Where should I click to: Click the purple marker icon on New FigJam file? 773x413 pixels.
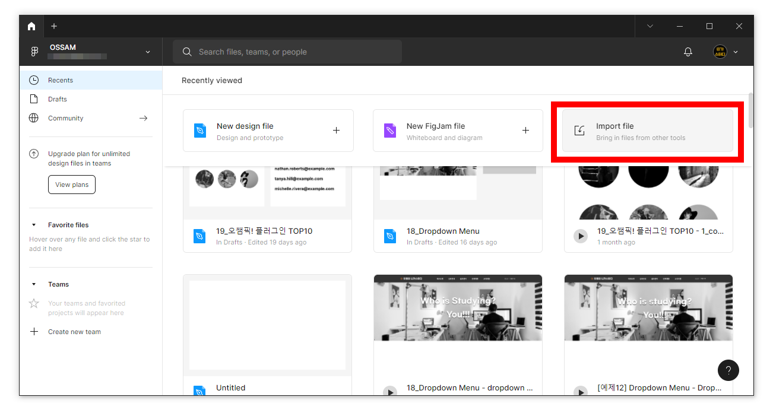click(x=390, y=131)
